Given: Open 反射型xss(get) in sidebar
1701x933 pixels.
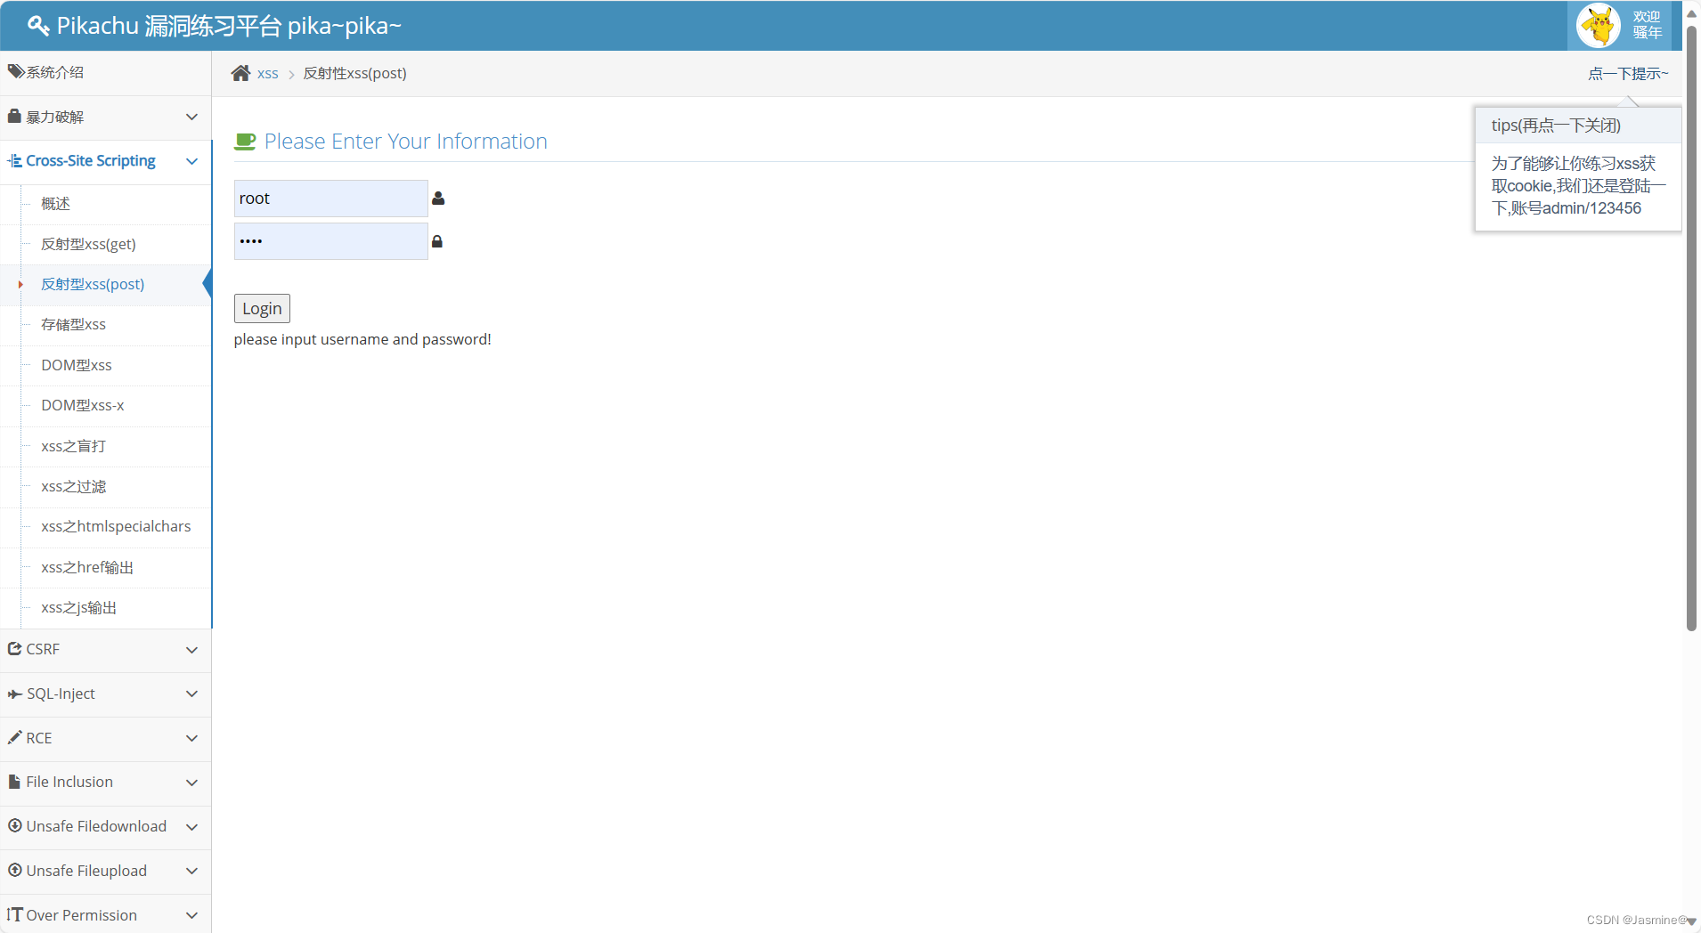Looking at the screenshot, I should coord(88,244).
